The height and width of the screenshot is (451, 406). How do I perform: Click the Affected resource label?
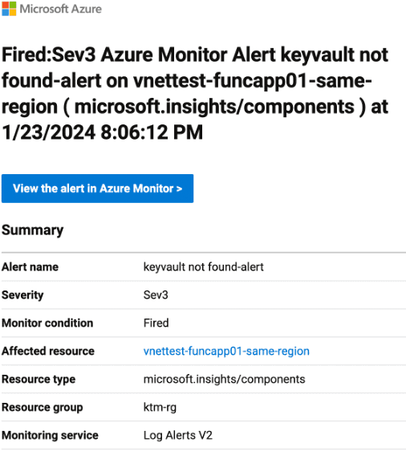tap(48, 351)
